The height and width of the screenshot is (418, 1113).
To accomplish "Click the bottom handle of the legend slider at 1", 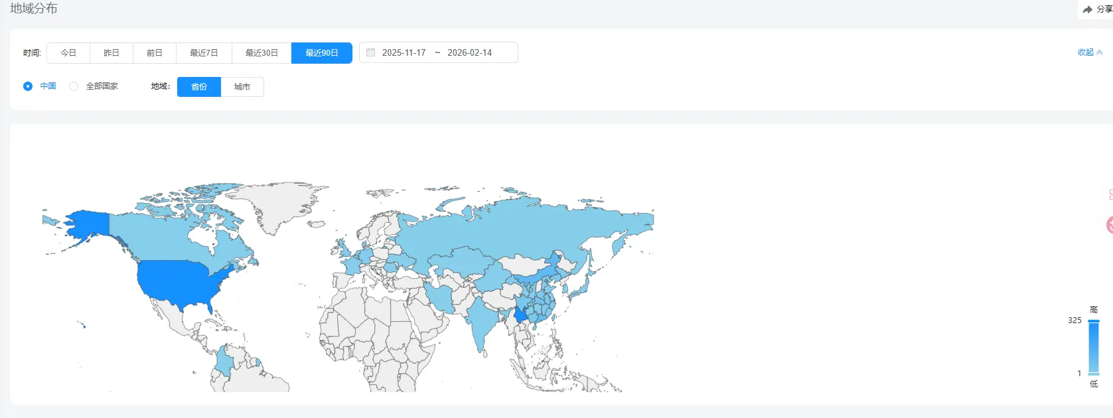I will (x=1093, y=374).
